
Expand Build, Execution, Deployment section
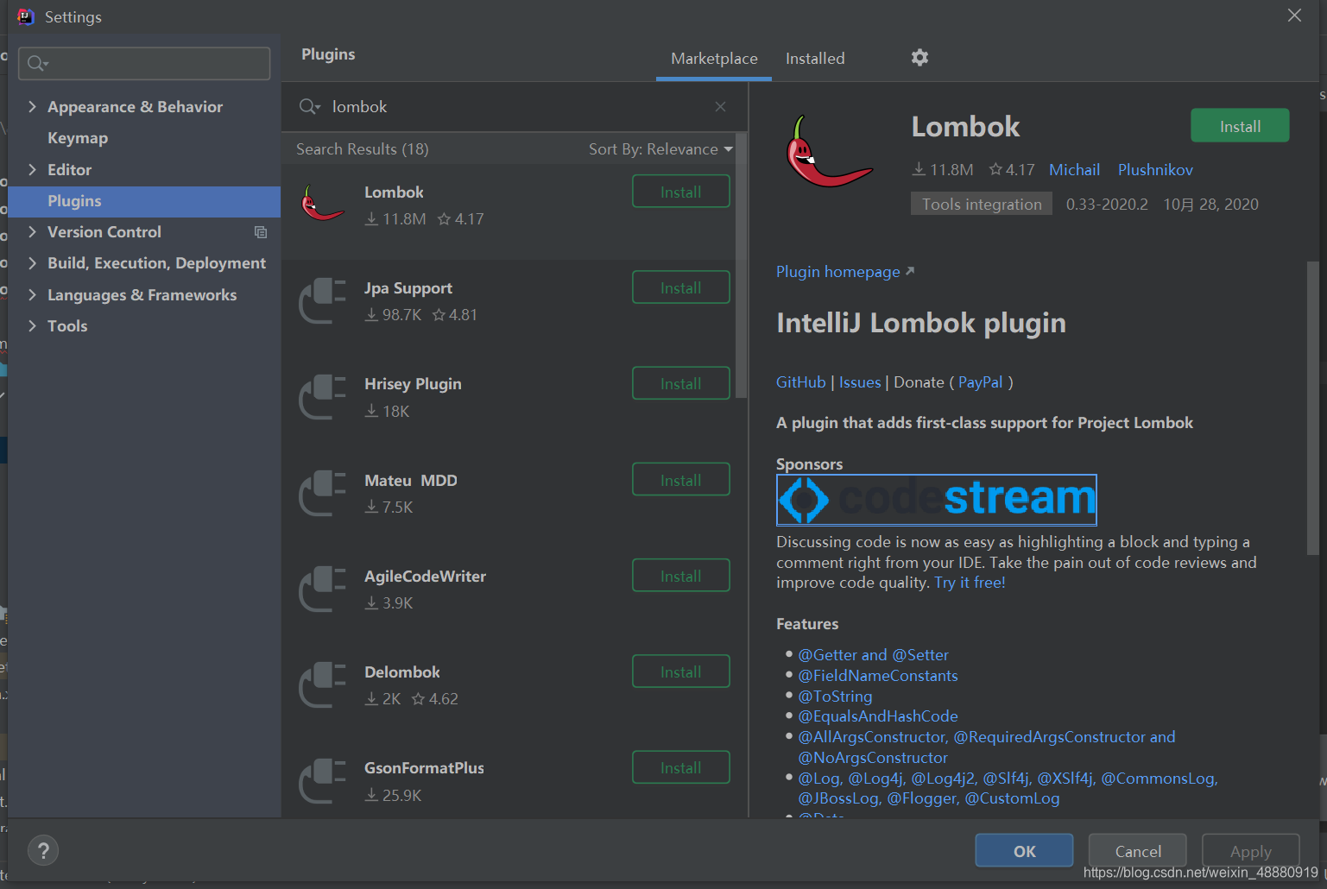(x=32, y=262)
